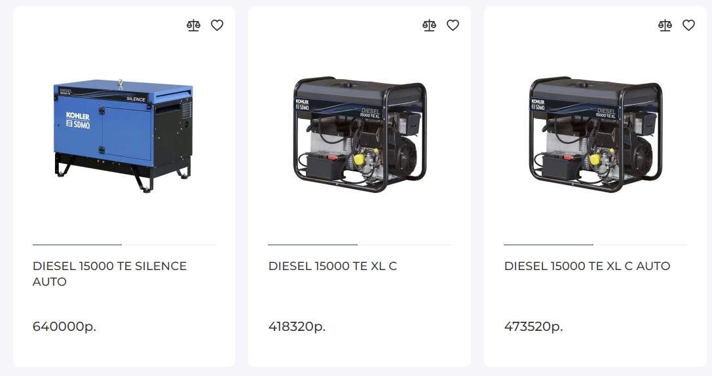Viewport: 712px width, 376px height.
Task: Open DIESEL 15000 TE XL C product image
Action: click(x=360, y=134)
